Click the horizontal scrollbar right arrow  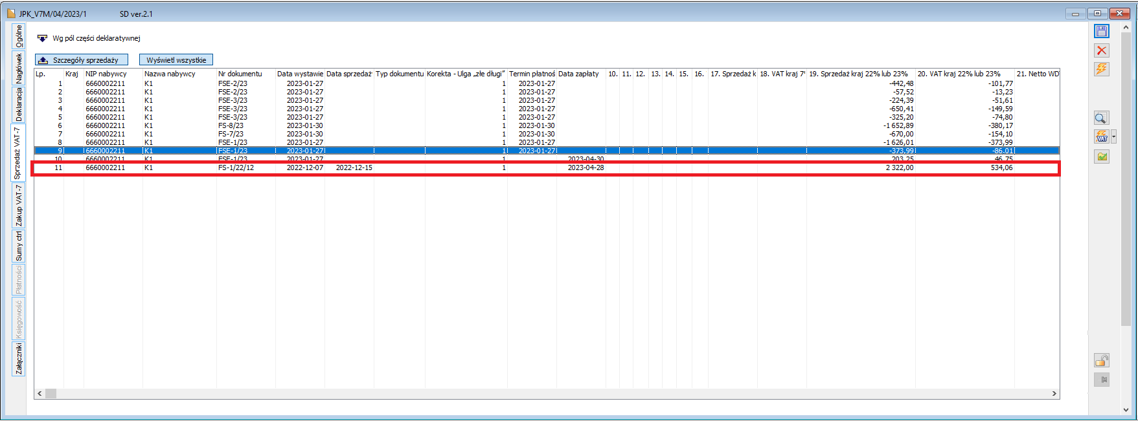tap(1054, 393)
